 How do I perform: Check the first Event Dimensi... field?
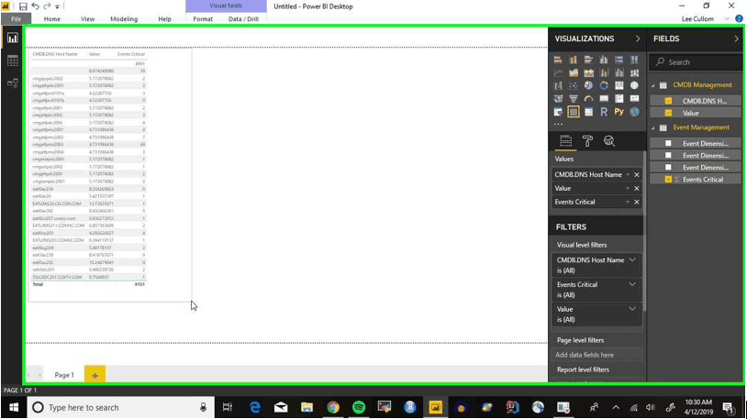click(668, 143)
